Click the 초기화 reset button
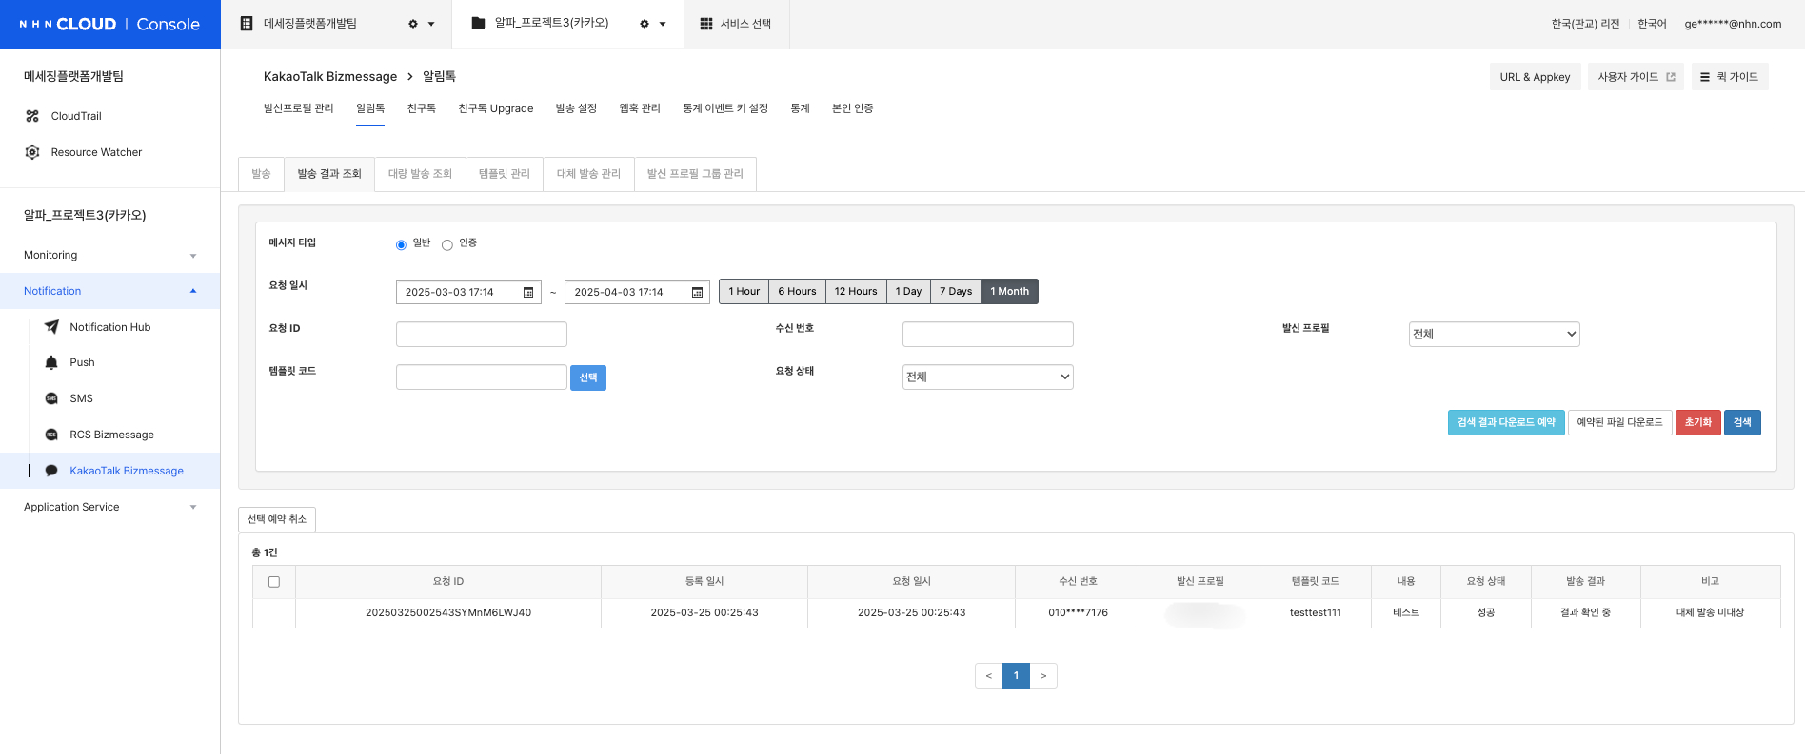The height and width of the screenshot is (754, 1805). (1697, 422)
